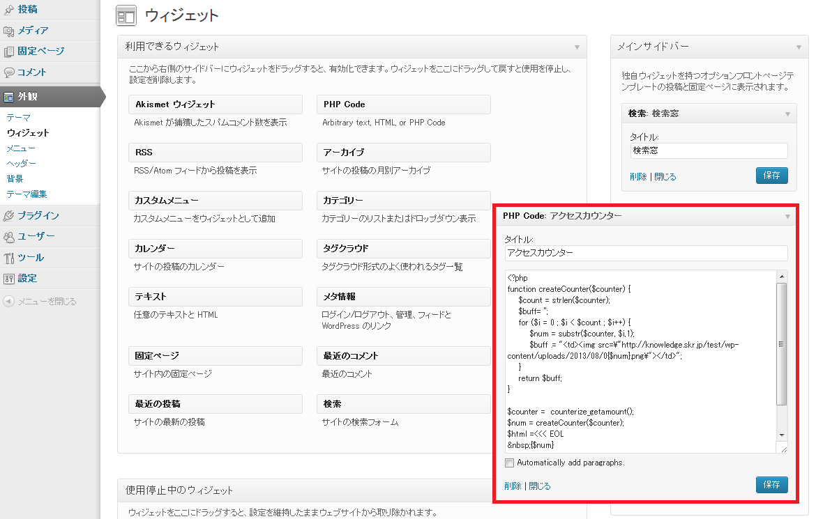
Task: Save the PHP Code widget with 保存
Action: click(771, 485)
